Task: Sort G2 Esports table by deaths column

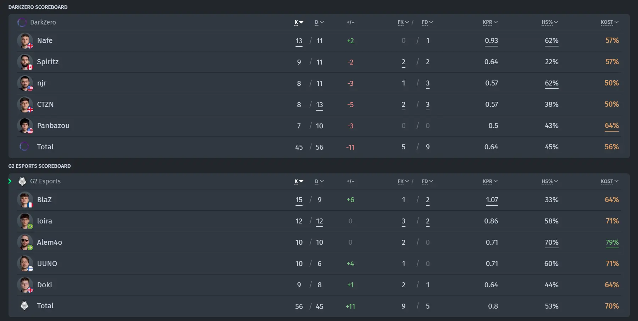Action: click(x=319, y=181)
